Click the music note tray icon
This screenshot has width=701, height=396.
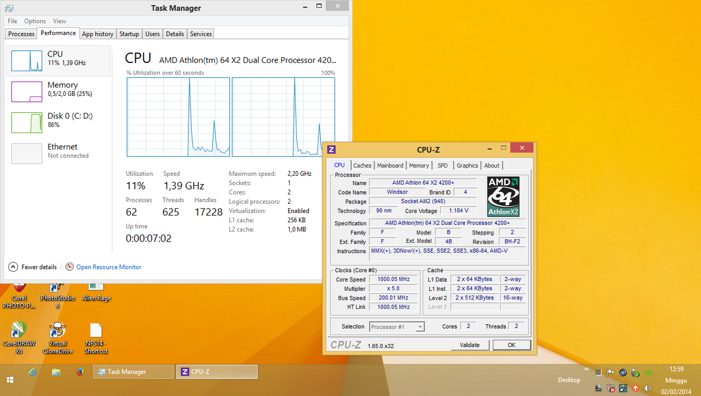623,388
